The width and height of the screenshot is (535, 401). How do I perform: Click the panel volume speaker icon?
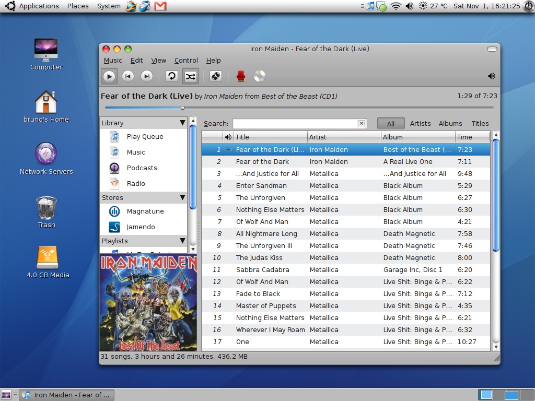410,6
